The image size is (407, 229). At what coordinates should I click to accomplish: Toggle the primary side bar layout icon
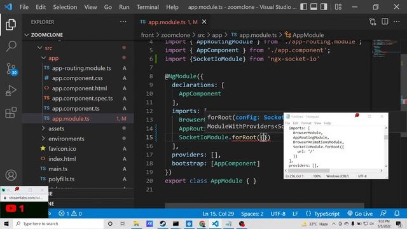[303, 7]
